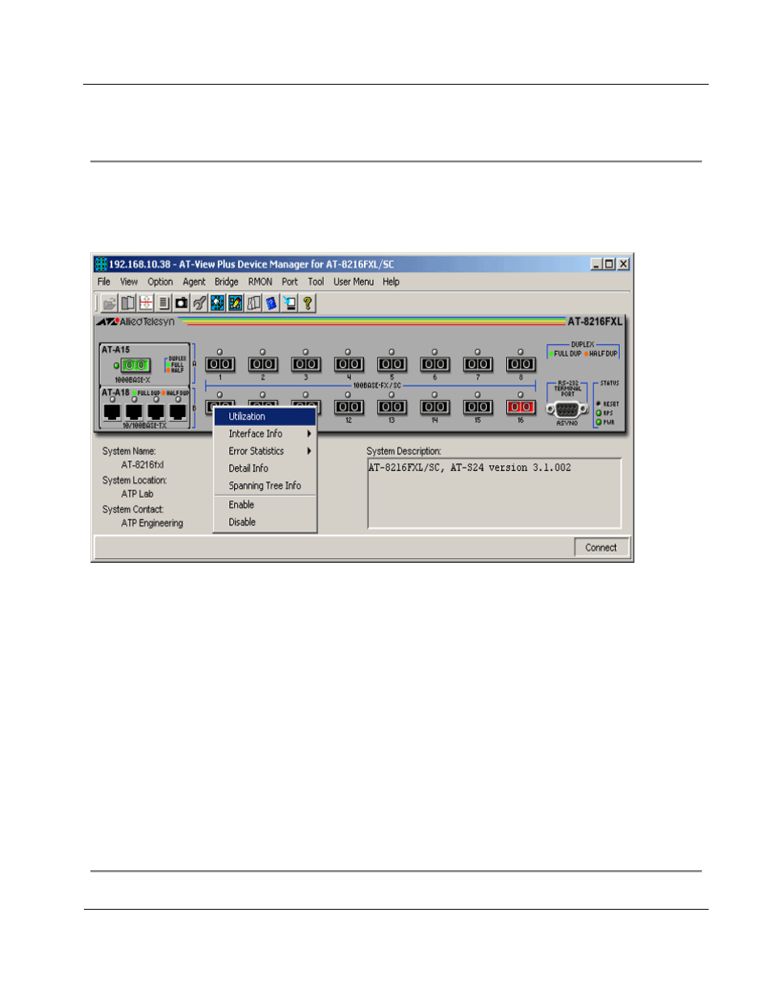The width and height of the screenshot is (770, 996).
Task: Select fiber port 8 on the switch
Action: 521,365
